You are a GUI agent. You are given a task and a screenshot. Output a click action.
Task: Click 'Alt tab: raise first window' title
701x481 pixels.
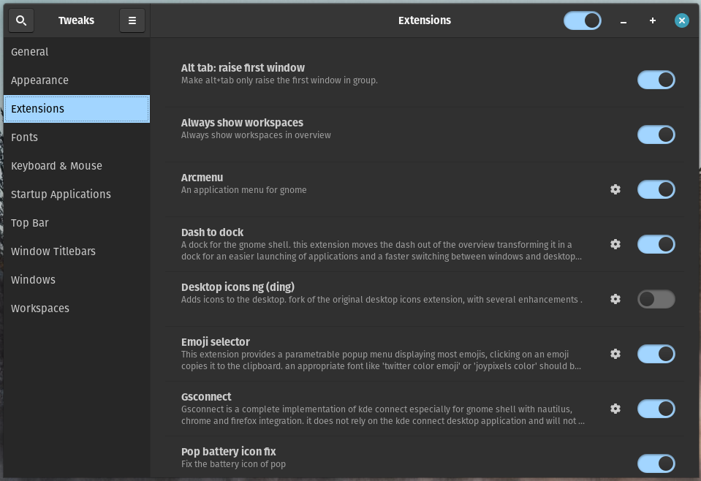click(x=243, y=68)
